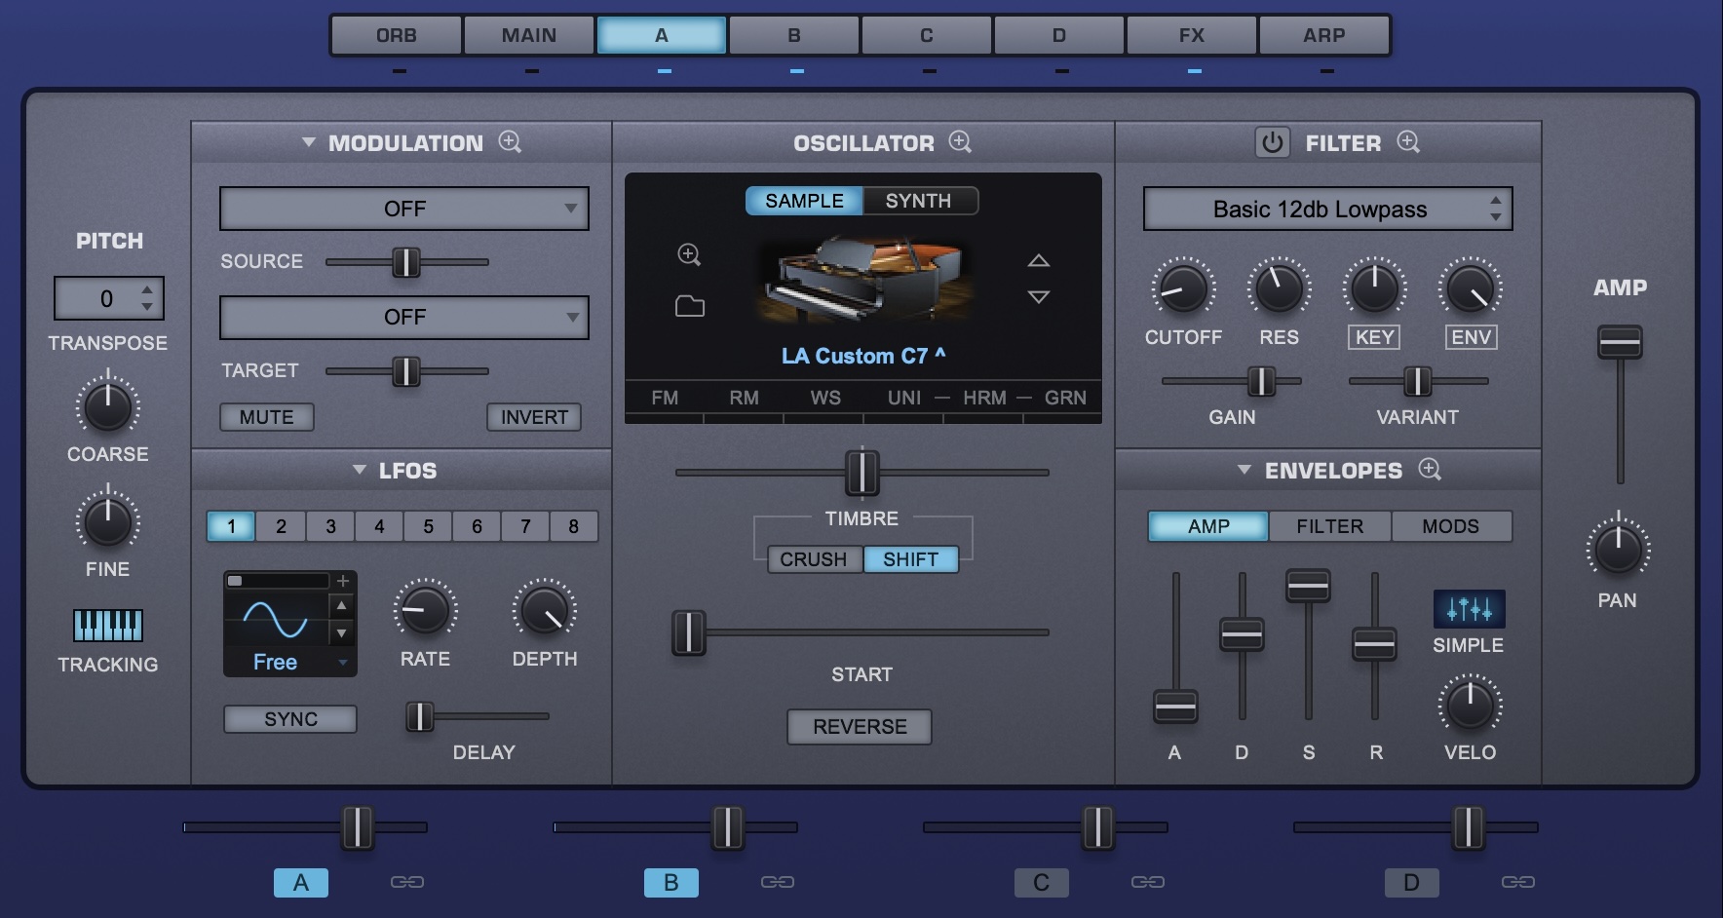The image size is (1723, 918).
Task: Click the envelope Velo knob
Action: 1470,705
